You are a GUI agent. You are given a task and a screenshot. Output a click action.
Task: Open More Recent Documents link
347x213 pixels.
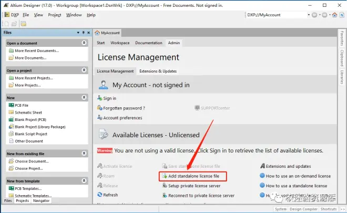(37, 50)
